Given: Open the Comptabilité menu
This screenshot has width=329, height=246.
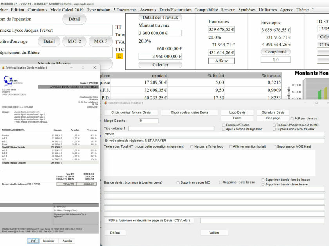Looking at the screenshot, I should pyautogui.click(x=206, y=10).
